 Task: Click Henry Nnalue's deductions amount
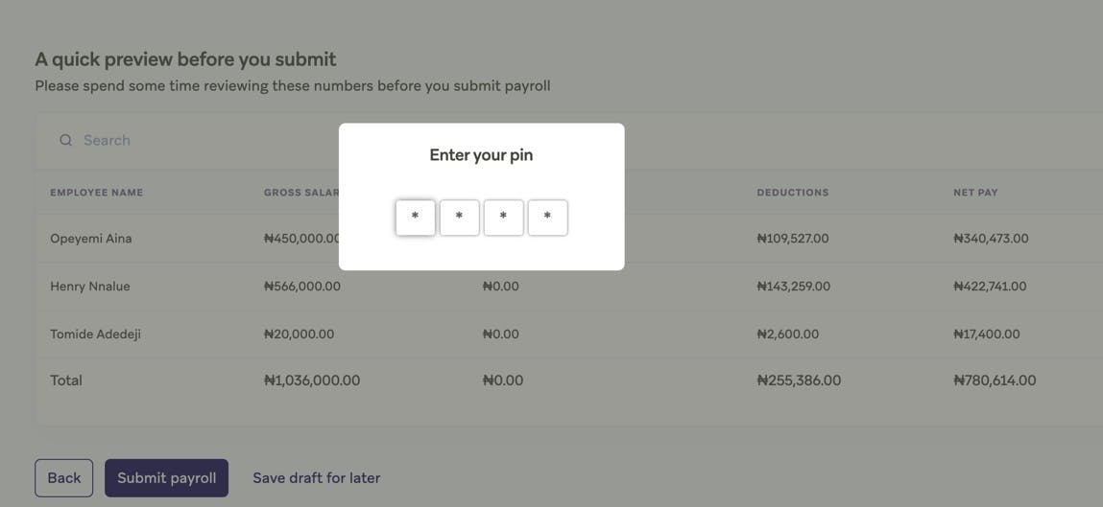pos(793,287)
